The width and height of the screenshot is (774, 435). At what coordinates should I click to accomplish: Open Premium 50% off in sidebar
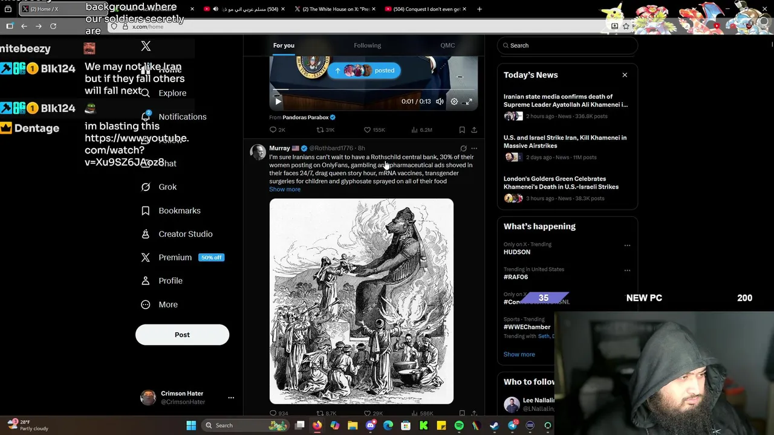[x=182, y=257]
